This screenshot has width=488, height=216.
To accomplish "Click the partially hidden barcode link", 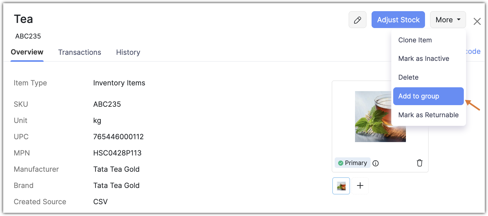I will [x=473, y=52].
